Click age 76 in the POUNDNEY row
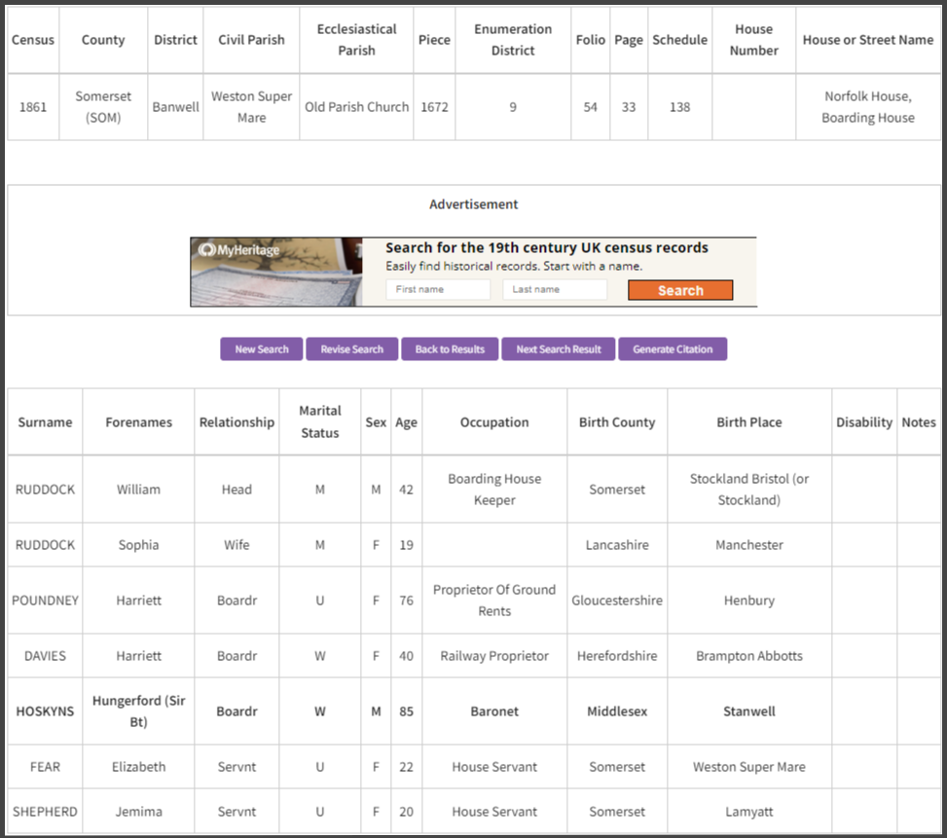Image resolution: width=947 pixels, height=838 pixels. pyautogui.click(x=407, y=601)
